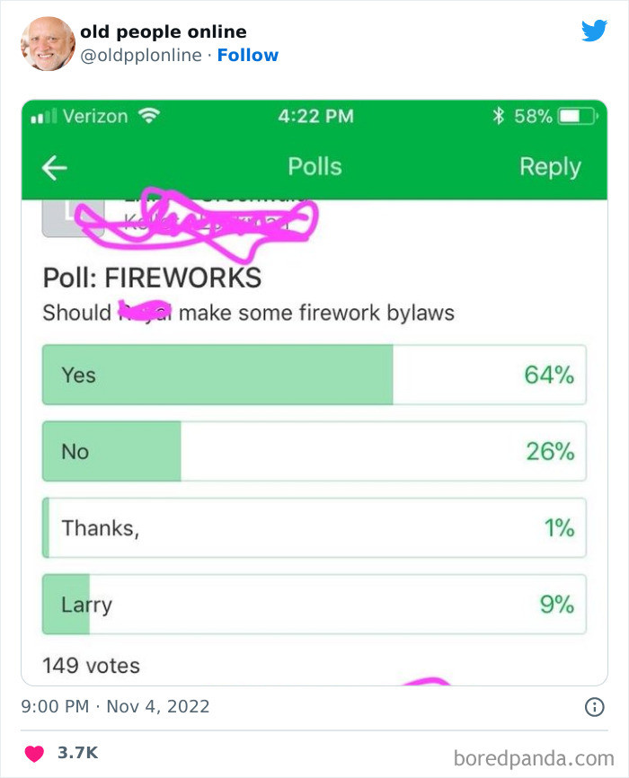
Task: Click the Wi-Fi status icon
Action: (x=149, y=116)
